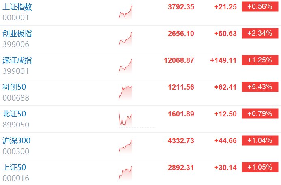Image resolution: width=281 pixels, height=185 pixels.
Task: Open the 深证成指 index link
Action: point(17,60)
